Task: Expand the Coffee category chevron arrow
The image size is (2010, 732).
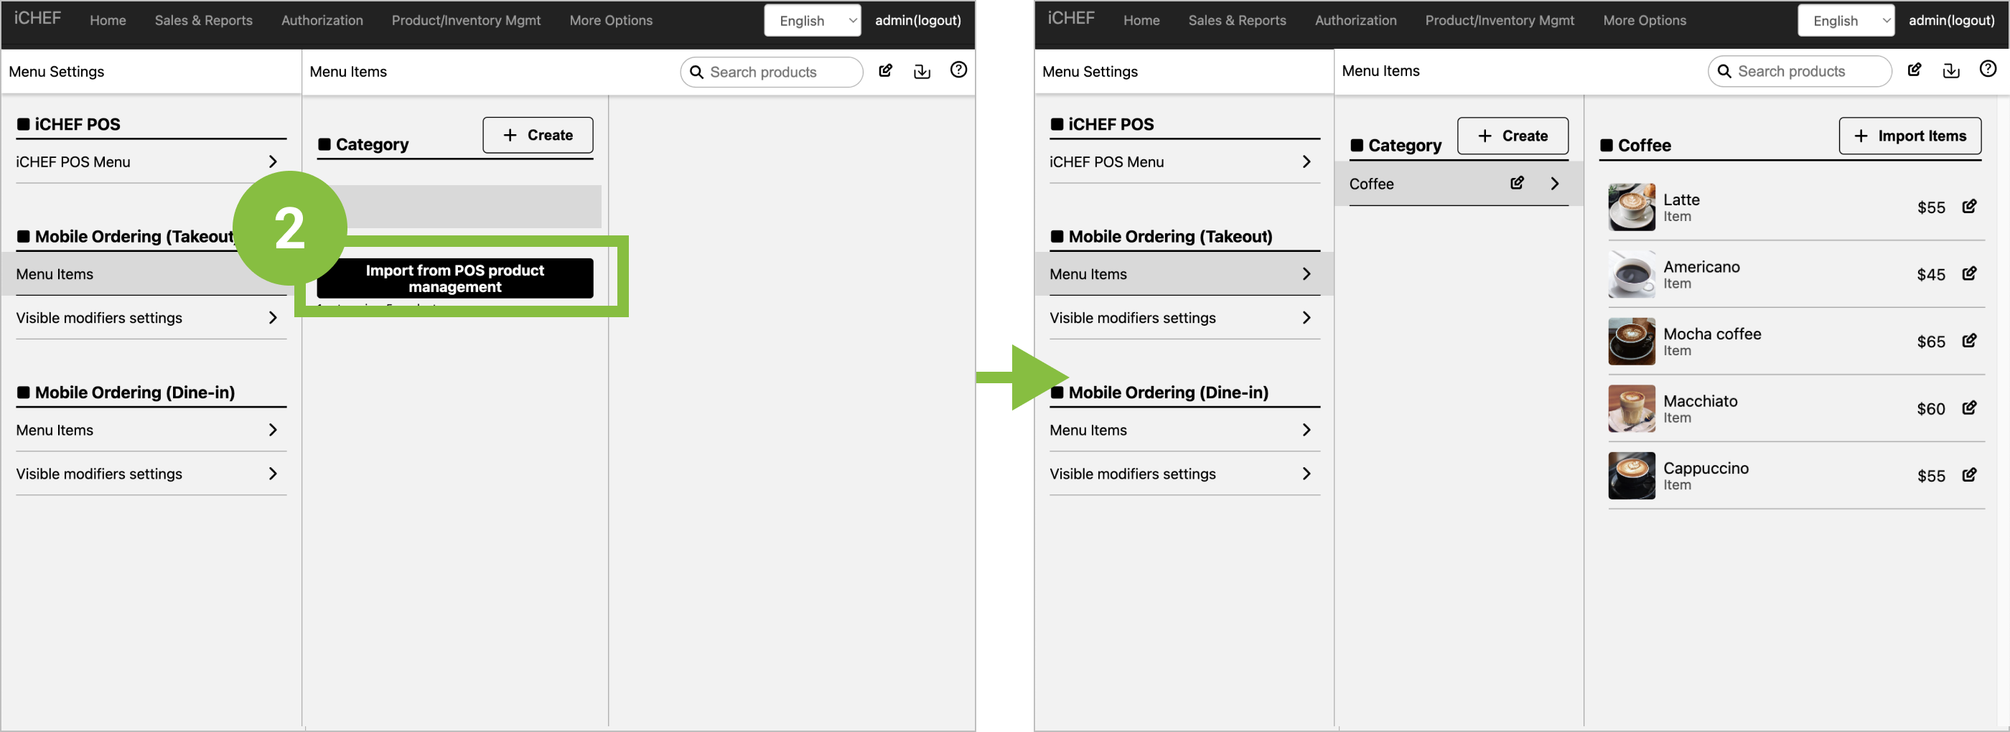Action: point(1554,184)
